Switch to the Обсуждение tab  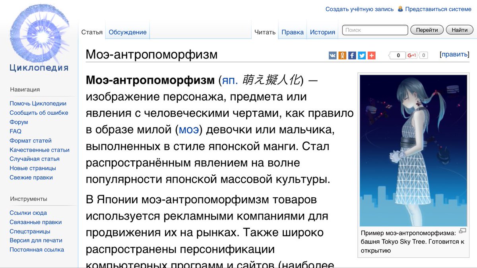128,32
